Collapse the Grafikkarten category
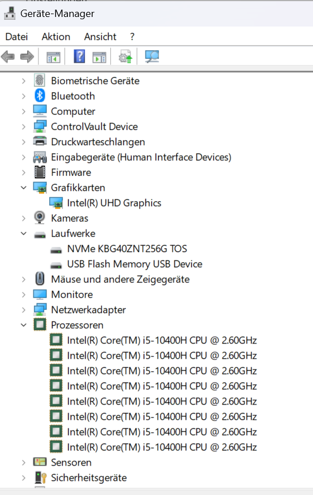 (24, 188)
